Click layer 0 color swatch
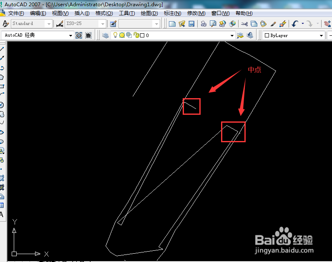332x262 pixels. click(x=142, y=35)
